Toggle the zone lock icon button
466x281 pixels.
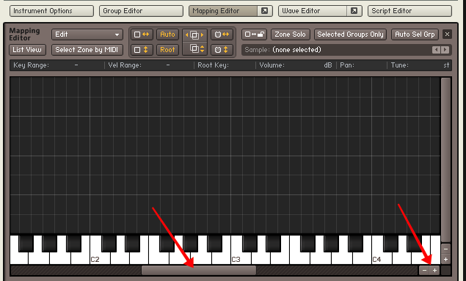pos(254,34)
